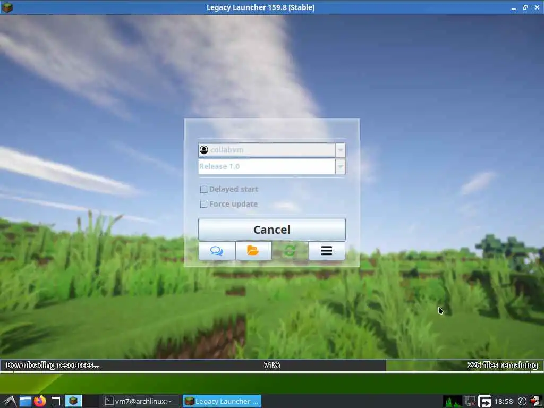This screenshot has width=544, height=408.
Task: Launch the file manager from taskbar
Action: [25, 402]
